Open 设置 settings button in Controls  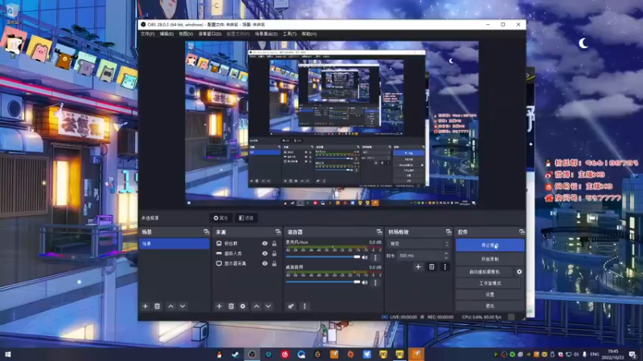point(490,294)
